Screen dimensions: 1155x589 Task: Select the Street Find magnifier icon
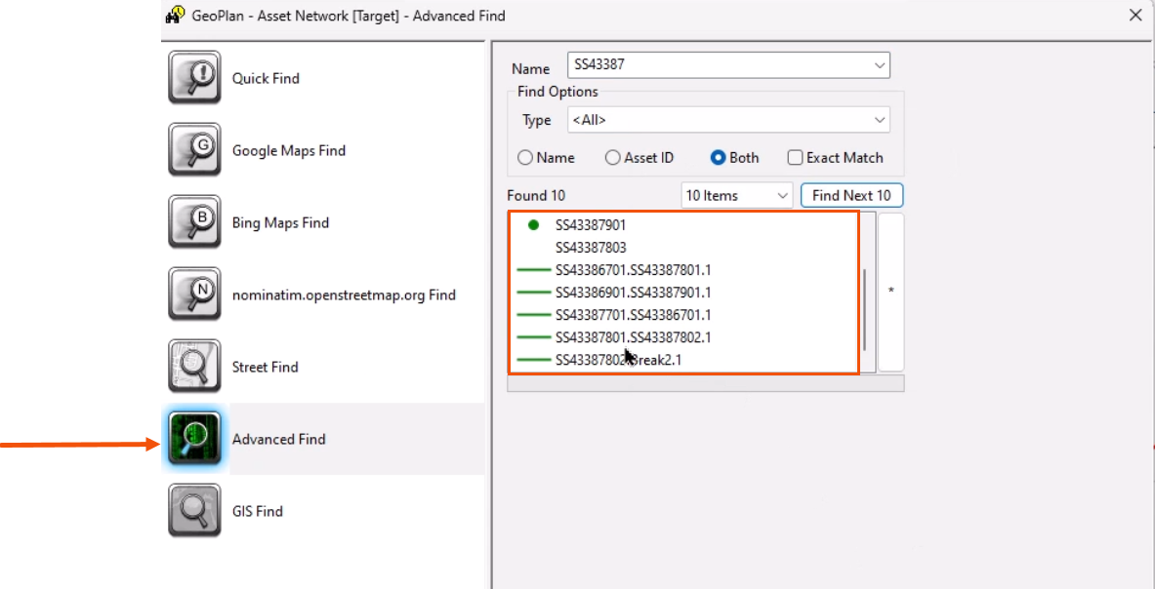pos(194,367)
